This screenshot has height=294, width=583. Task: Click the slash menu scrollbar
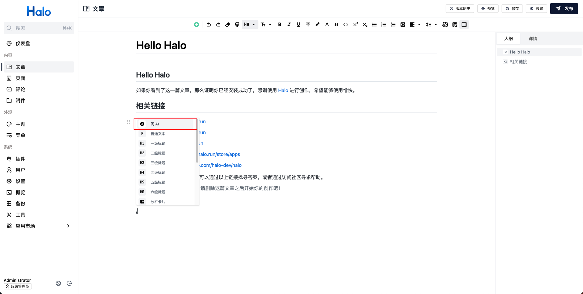197,141
